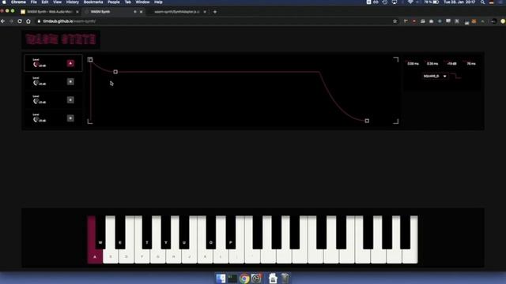506x284 pixels.
Task: Open the Bookmarks menu
Action: (x=93, y=2)
